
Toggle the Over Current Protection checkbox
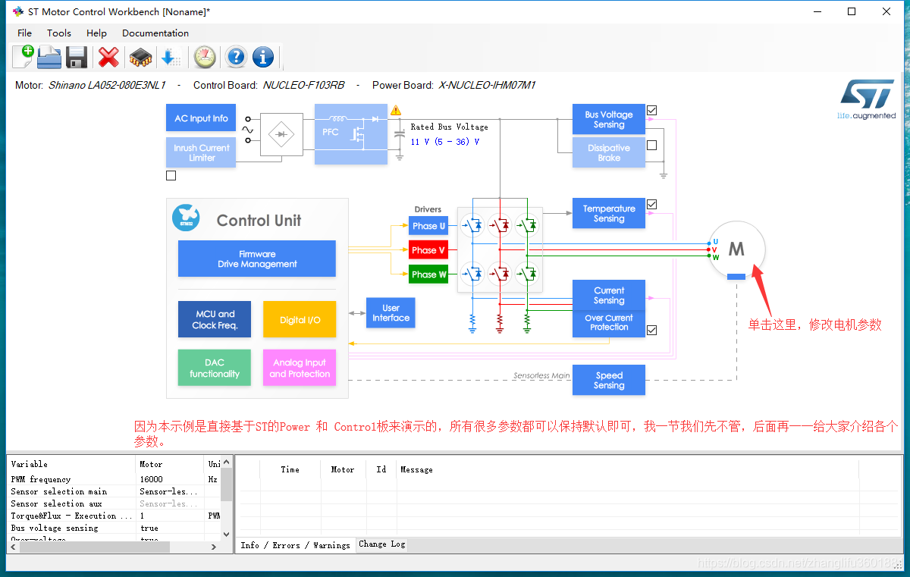pyautogui.click(x=651, y=330)
